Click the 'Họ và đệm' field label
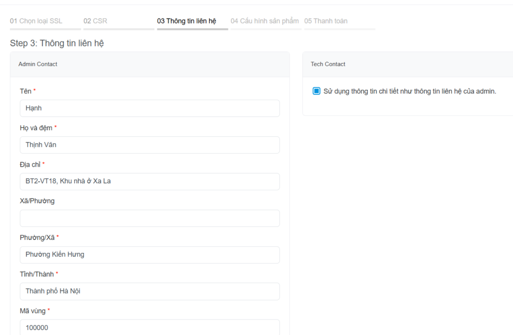 pos(36,128)
